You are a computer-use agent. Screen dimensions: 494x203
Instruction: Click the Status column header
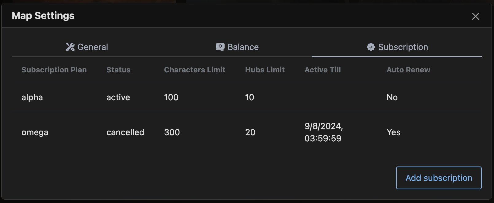[x=118, y=70]
